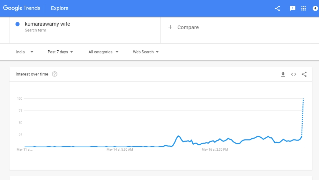Click the plus icon beside Compare
This screenshot has height=180, width=319.
coord(170,27)
